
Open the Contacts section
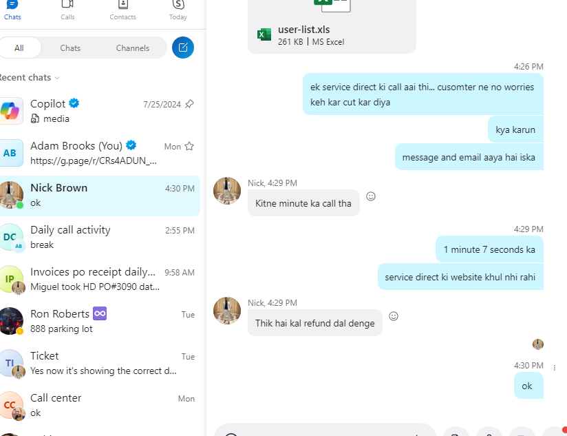pos(122,8)
